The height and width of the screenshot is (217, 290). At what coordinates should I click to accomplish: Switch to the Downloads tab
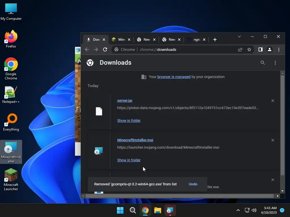[96, 40]
